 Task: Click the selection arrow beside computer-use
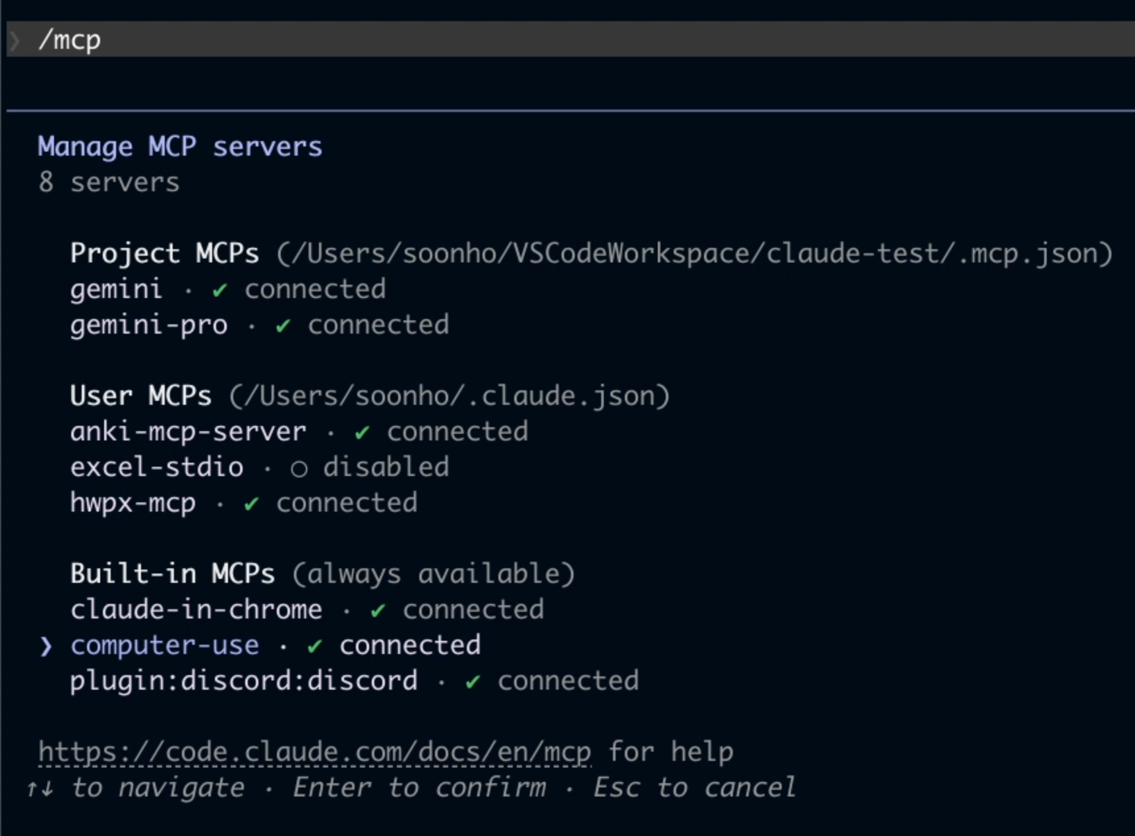click(x=45, y=646)
